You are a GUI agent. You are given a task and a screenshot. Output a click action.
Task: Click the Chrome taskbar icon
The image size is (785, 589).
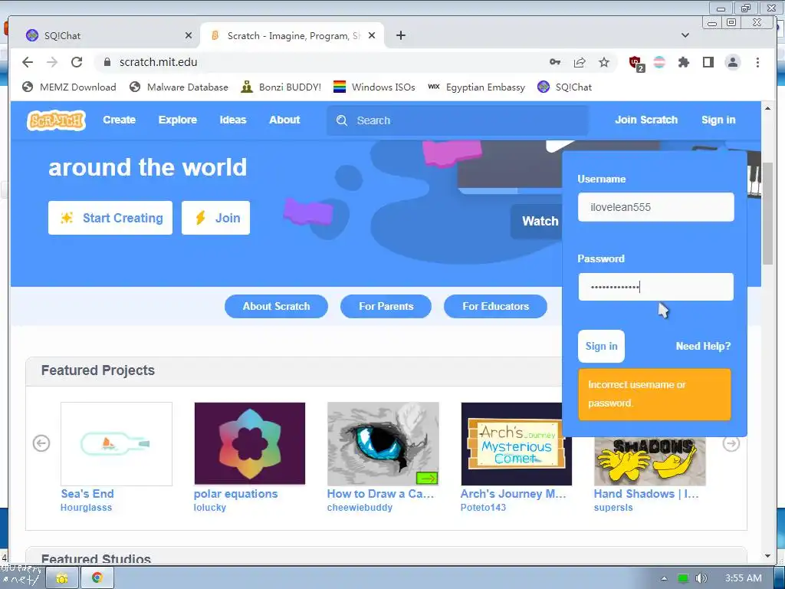(x=97, y=578)
